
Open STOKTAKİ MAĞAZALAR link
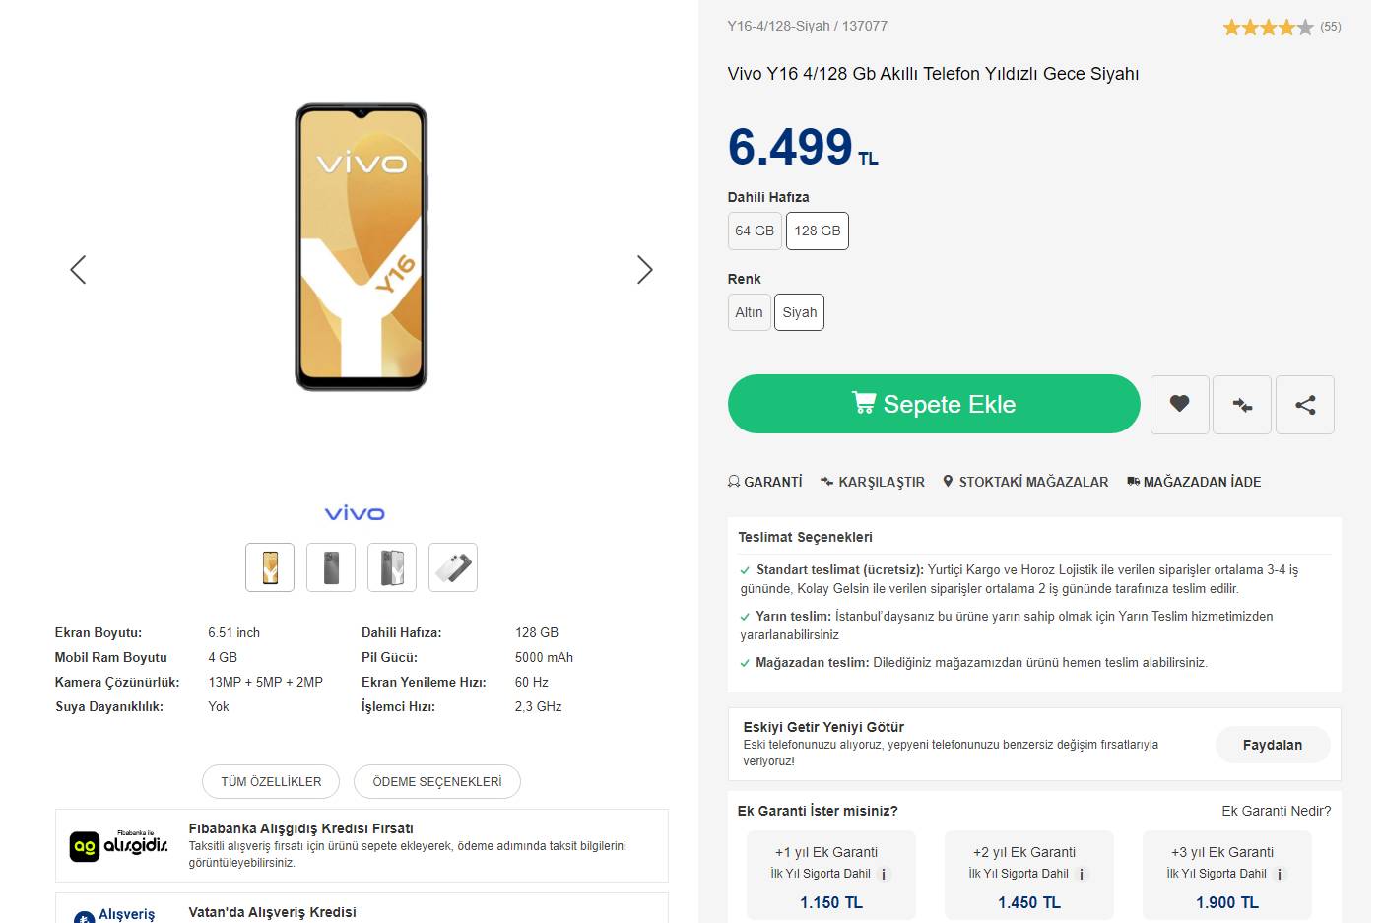(1025, 482)
